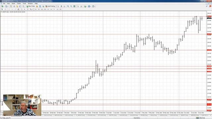Expand the Indicators dropdown arrow
This screenshot has height=119, width=212.
click(86, 6)
